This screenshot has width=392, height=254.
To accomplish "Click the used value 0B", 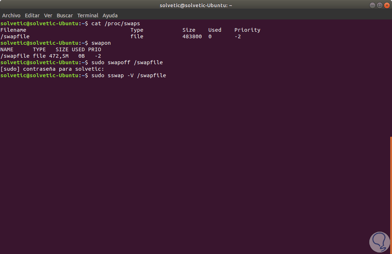I will (x=82, y=56).
